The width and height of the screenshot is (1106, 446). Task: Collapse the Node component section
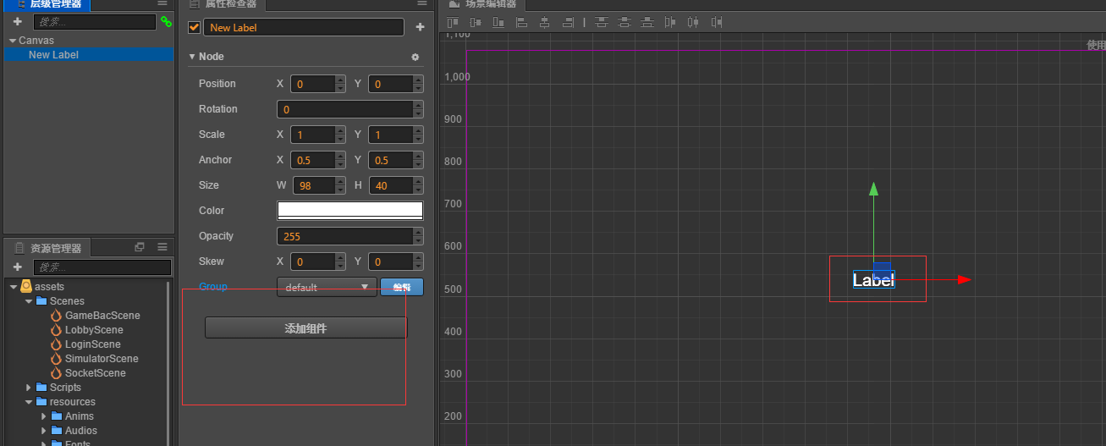(192, 57)
